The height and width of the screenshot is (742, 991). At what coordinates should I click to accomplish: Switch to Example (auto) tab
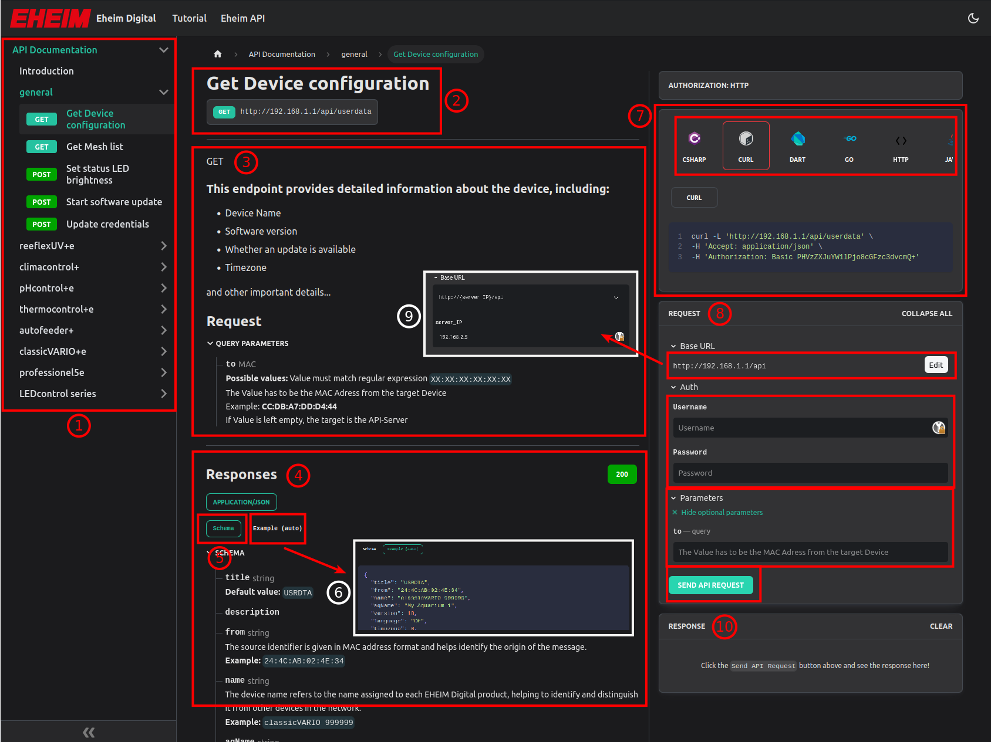(278, 528)
